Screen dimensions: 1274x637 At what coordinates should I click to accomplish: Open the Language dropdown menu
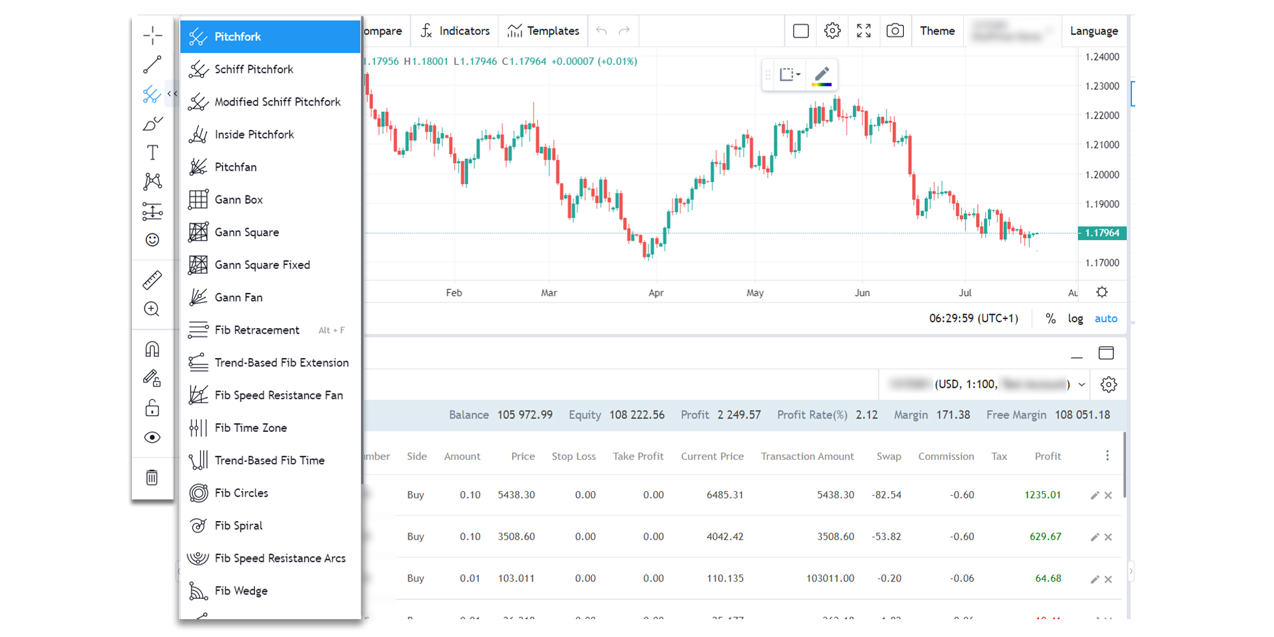(x=1094, y=31)
